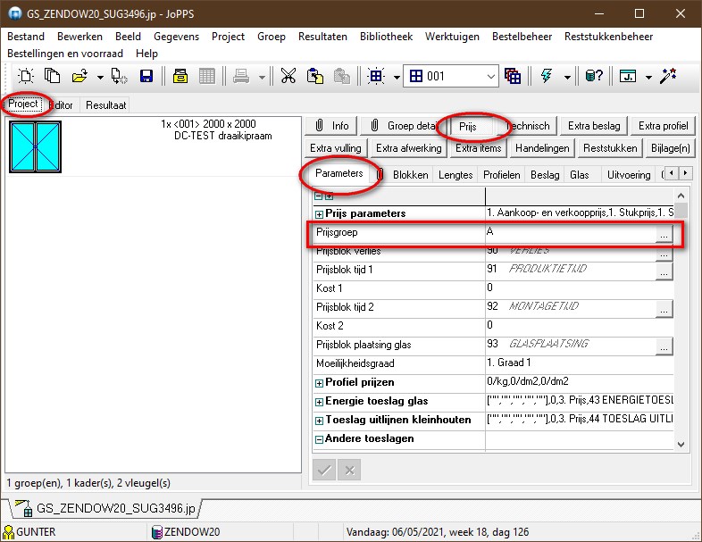702x542 pixels.
Task: Click the table grid toolbar icon
Action: point(207,76)
